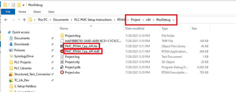Click Downloads in Quick access
The width and height of the screenshot is (236, 92).
point(22,44)
